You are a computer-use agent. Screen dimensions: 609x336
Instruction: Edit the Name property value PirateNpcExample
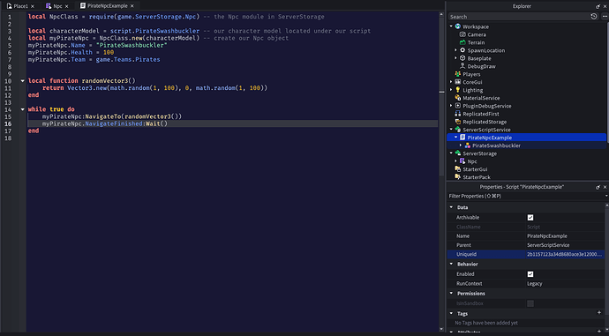547,235
